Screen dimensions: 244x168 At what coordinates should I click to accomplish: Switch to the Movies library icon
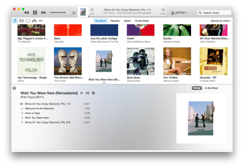click(21, 21)
